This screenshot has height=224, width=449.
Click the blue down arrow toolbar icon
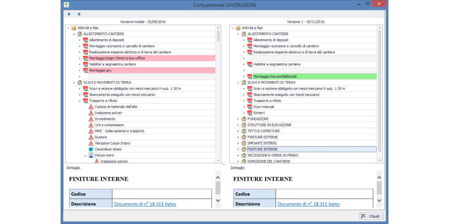pos(69,15)
